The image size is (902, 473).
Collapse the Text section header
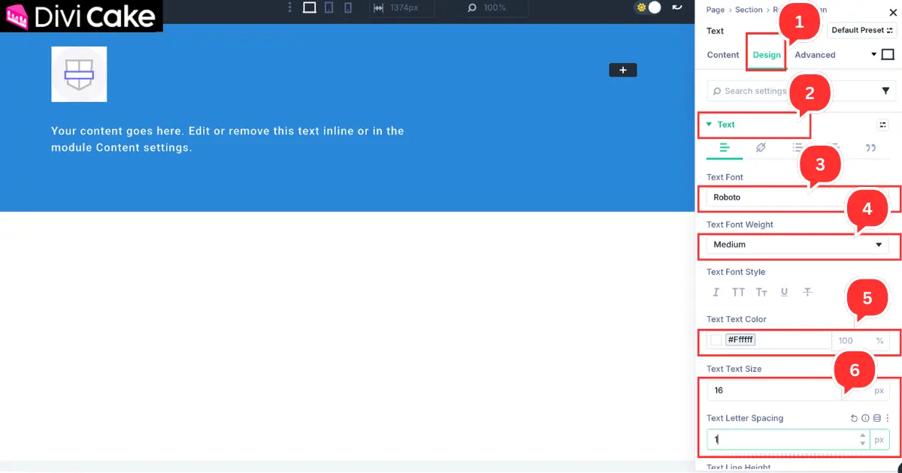point(726,125)
